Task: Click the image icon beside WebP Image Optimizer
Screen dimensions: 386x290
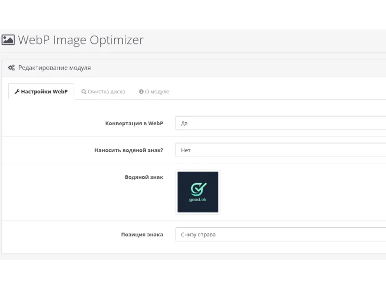Action: coord(8,40)
